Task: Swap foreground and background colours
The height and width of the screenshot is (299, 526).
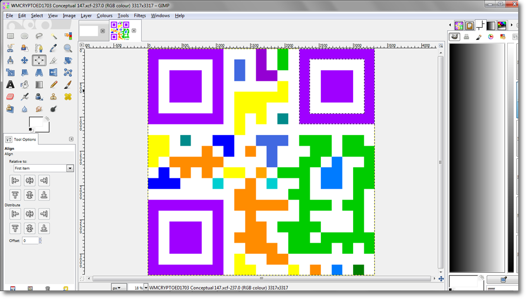Action: point(47,119)
